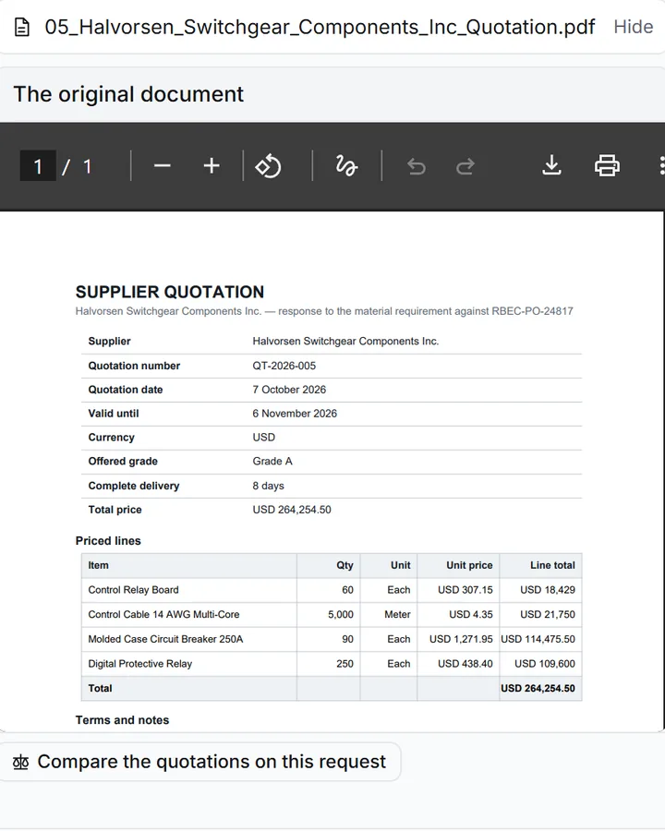The height and width of the screenshot is (831, 665).
Task: Click the Item column header
Action: 98,565
